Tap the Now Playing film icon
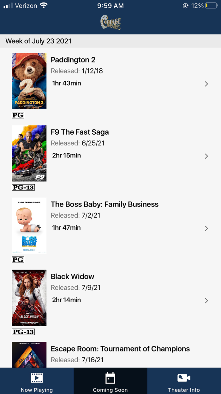This screenshot has height=394, width=221. (x=37, y=378)
